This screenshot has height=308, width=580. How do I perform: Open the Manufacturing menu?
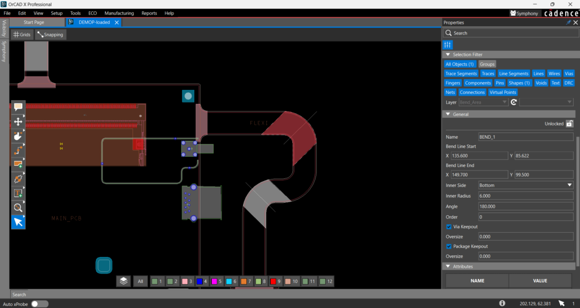(x=119, y=14)
